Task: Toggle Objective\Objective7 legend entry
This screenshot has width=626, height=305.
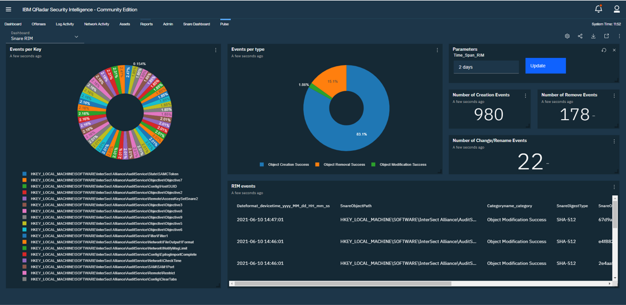Action: point(102,180)
